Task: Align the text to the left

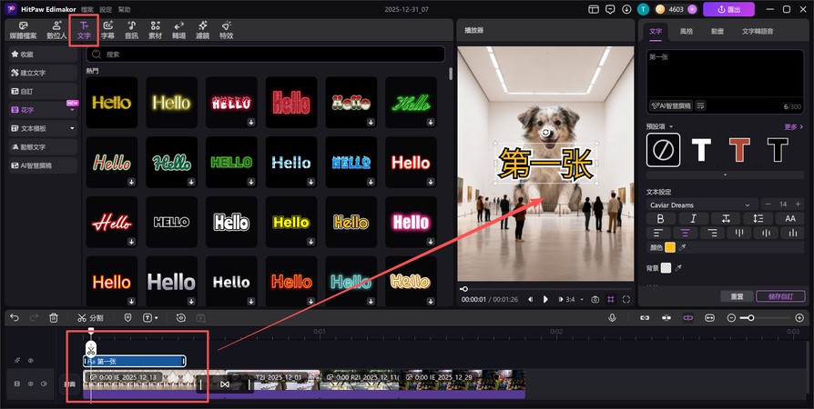Action: 658,234
